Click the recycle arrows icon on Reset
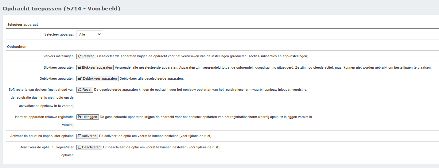This screenshot has height=168, width=439. click(80, 90)
